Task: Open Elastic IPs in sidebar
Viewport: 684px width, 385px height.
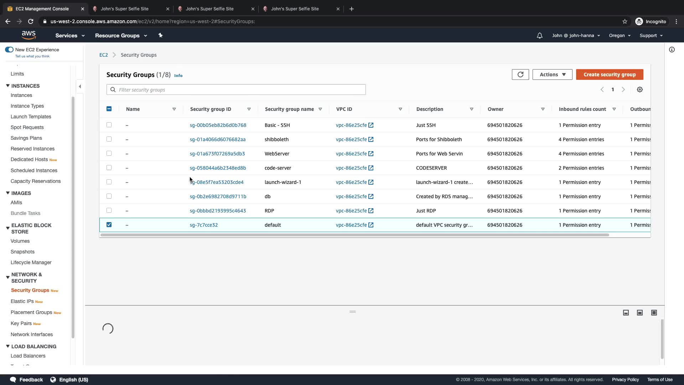Action: [22, 302]
